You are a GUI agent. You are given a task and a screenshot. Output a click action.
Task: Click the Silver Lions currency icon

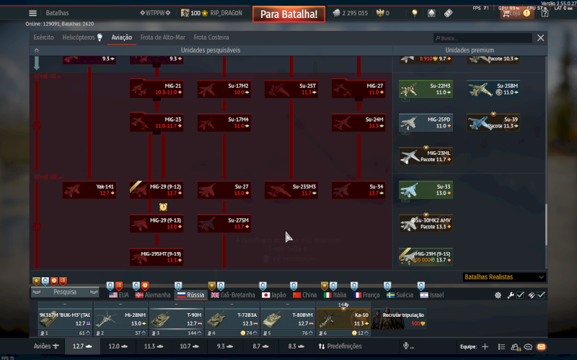click(336, 13)
